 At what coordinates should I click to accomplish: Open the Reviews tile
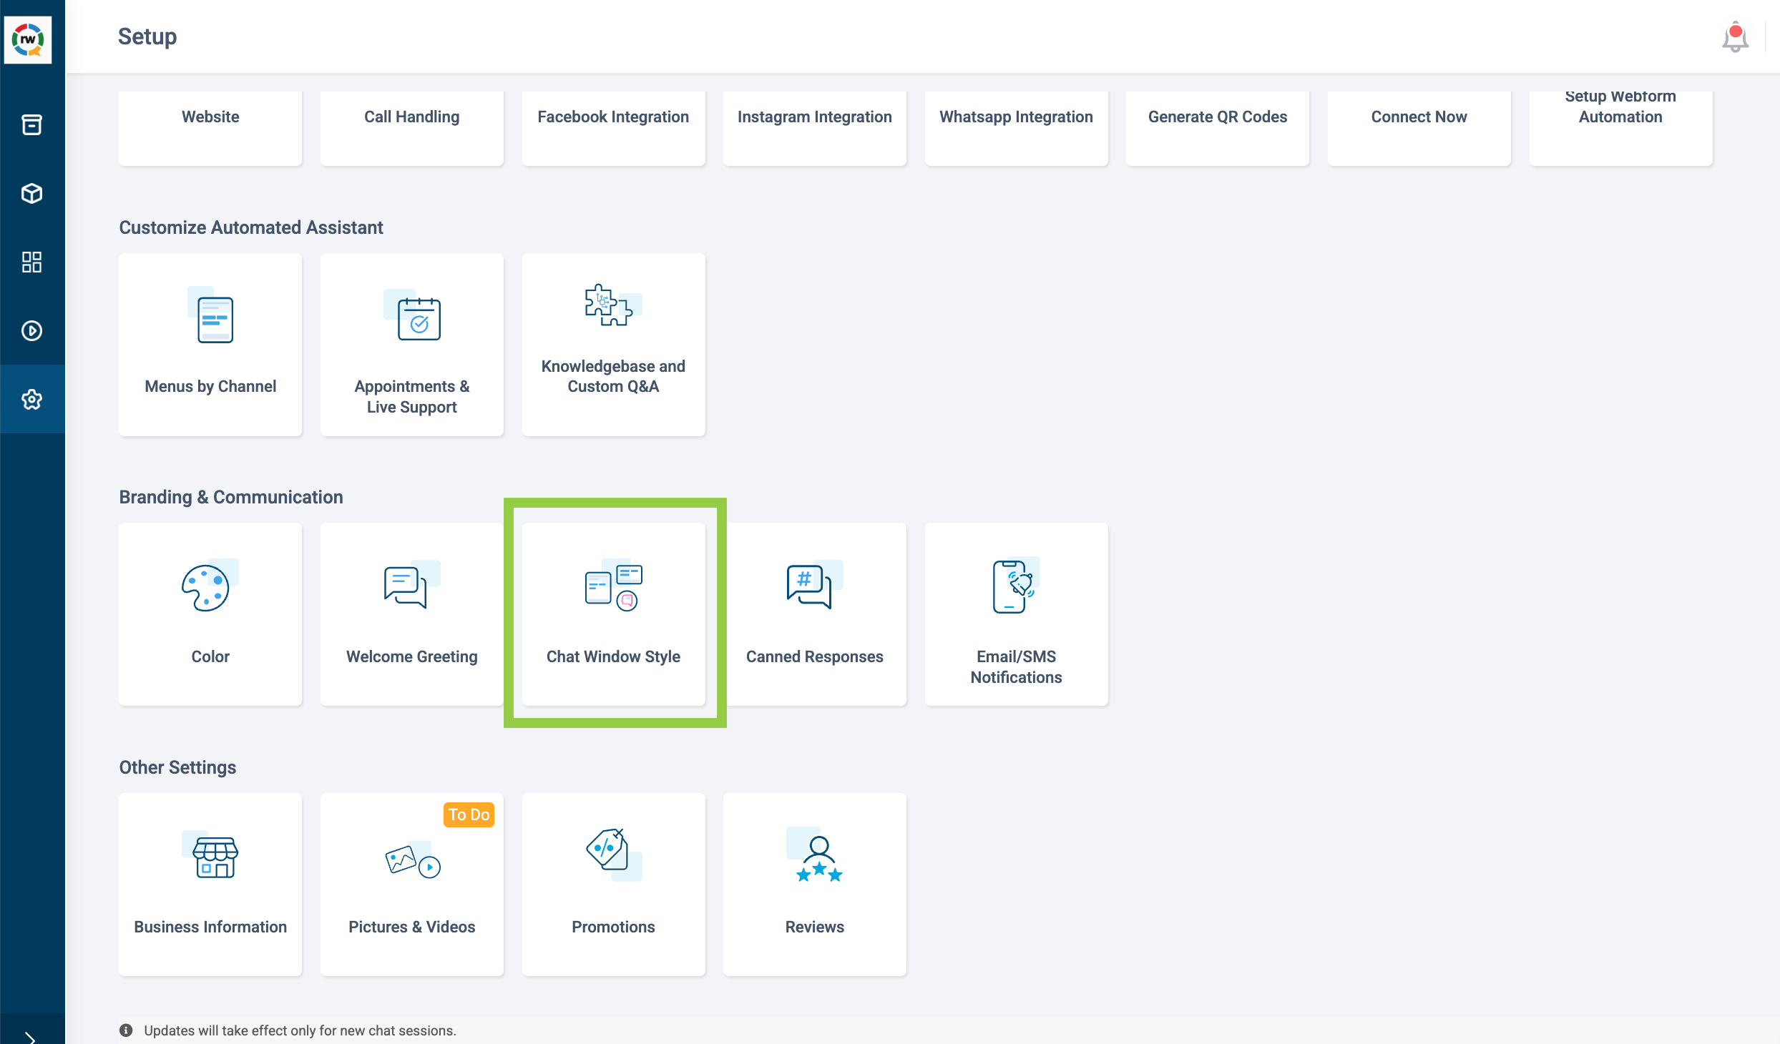coord(814,884)
